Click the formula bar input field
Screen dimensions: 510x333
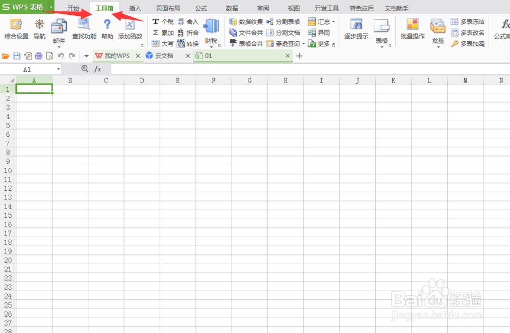coord(310,69)
